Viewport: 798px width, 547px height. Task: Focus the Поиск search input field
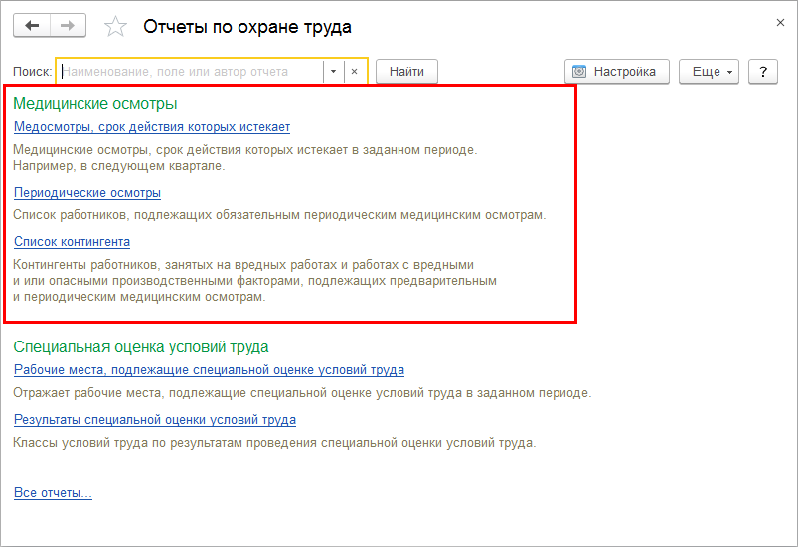pos(191,71)
